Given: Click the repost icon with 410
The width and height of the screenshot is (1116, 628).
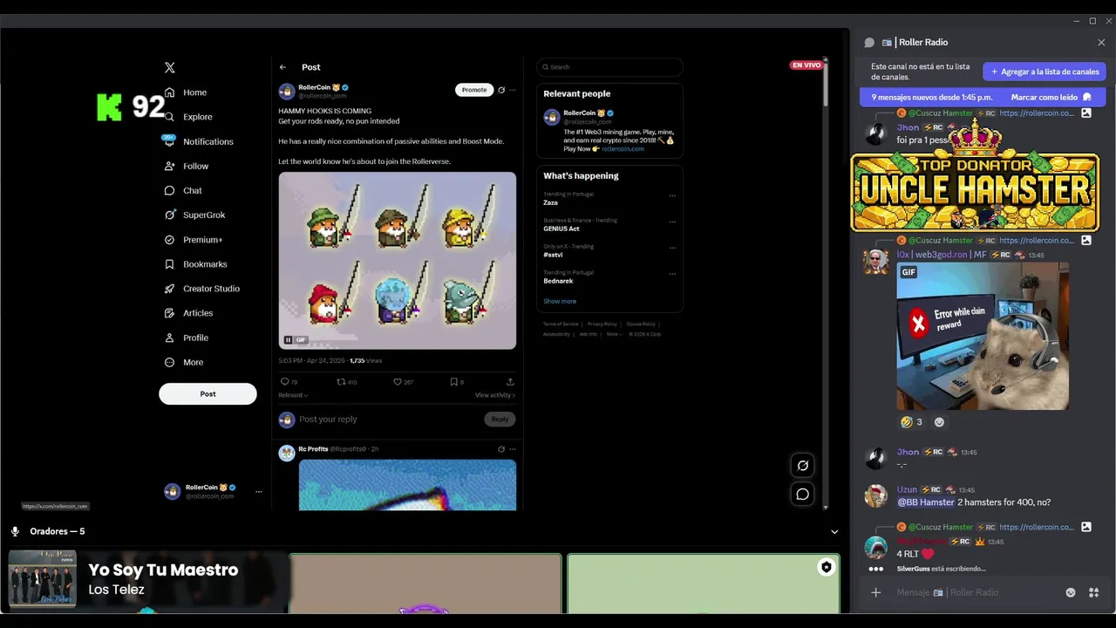Looking at the screenshot, I should (x=347, y=381).
